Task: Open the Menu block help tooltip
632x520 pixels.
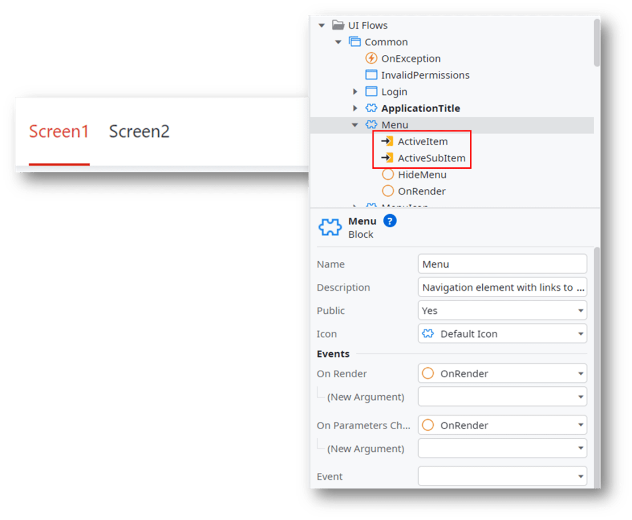Action: point(389,221)
